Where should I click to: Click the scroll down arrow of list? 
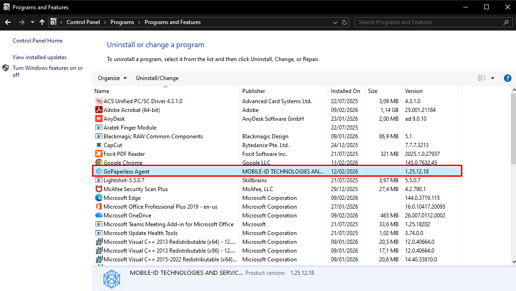click(513, 262)
